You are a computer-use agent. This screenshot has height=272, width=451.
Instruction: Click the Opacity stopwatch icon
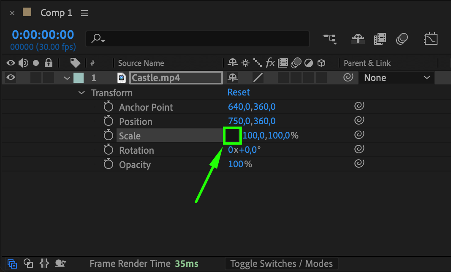[x=109, y=164]
